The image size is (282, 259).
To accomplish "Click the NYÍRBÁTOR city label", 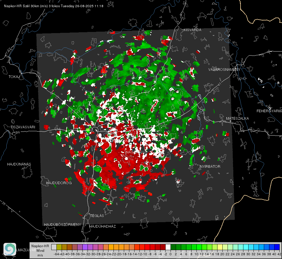I will point(210,166).
